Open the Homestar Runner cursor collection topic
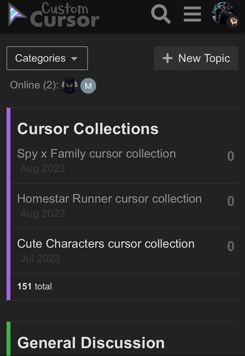This screenshot has height=356, width=245. coord(109,199)
